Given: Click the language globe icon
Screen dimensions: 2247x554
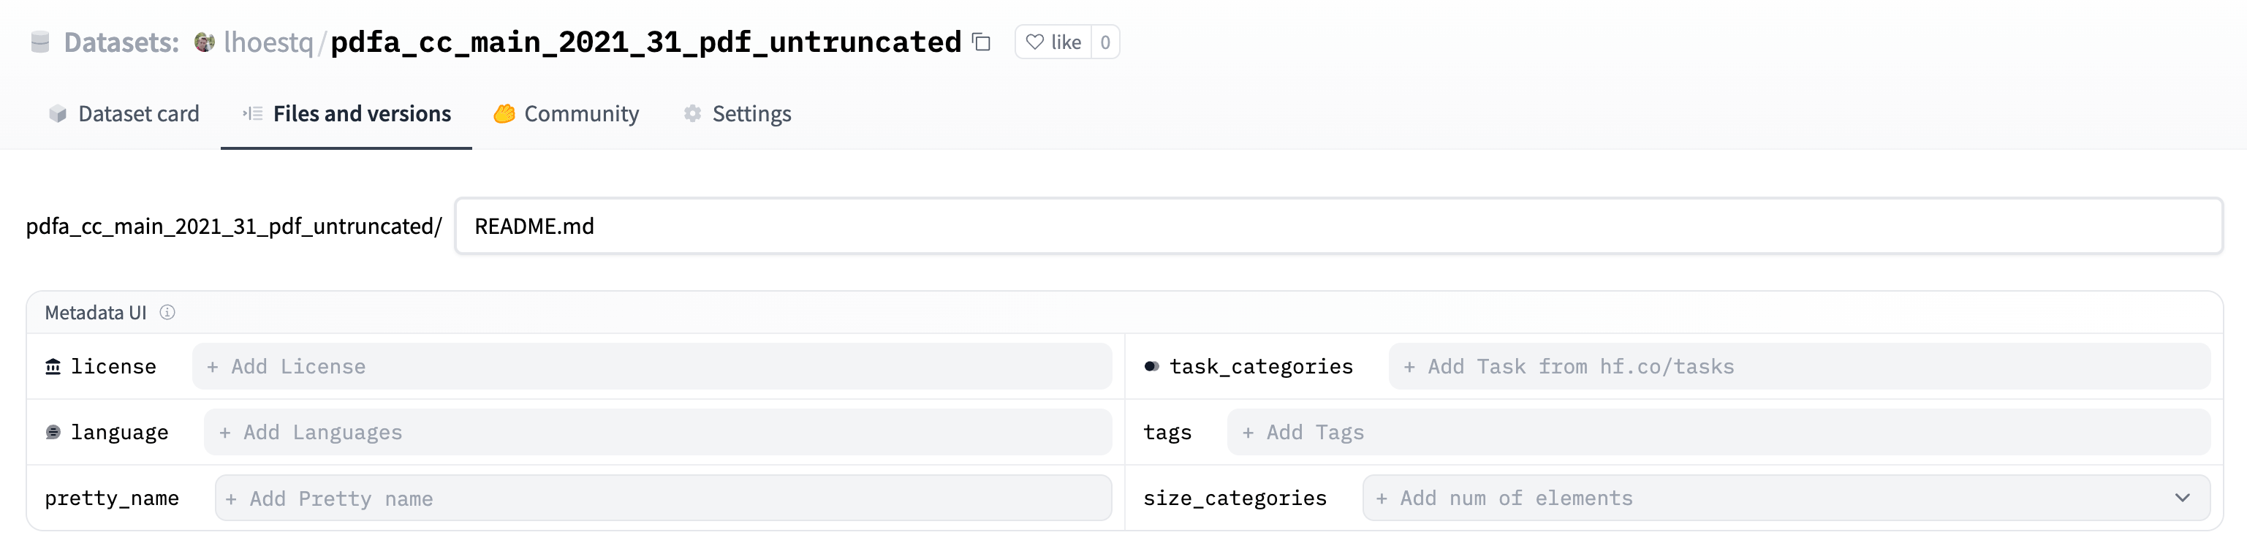Looking at the screenshot, I should pyautogui.click(x=54, y=431).
